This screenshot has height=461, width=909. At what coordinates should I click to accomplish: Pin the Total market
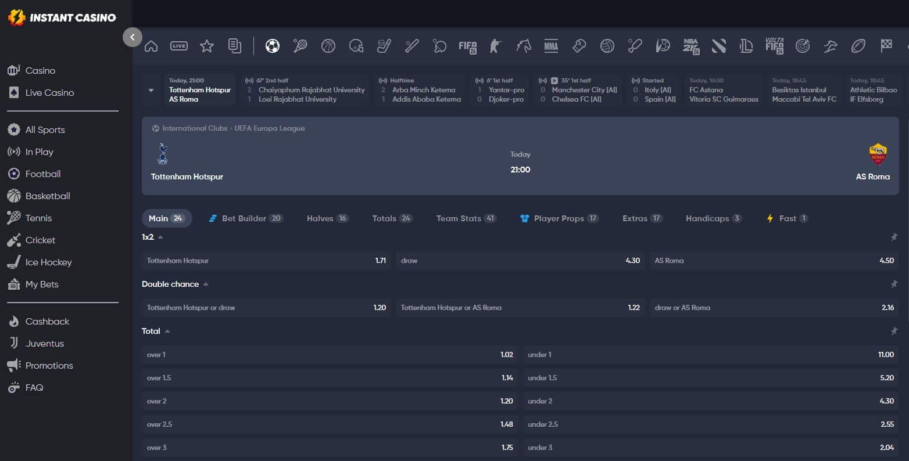[894, 331]
